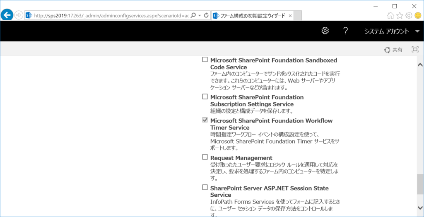Open address bar autocomplete dropdown arrow

click(x=200, y=15)
